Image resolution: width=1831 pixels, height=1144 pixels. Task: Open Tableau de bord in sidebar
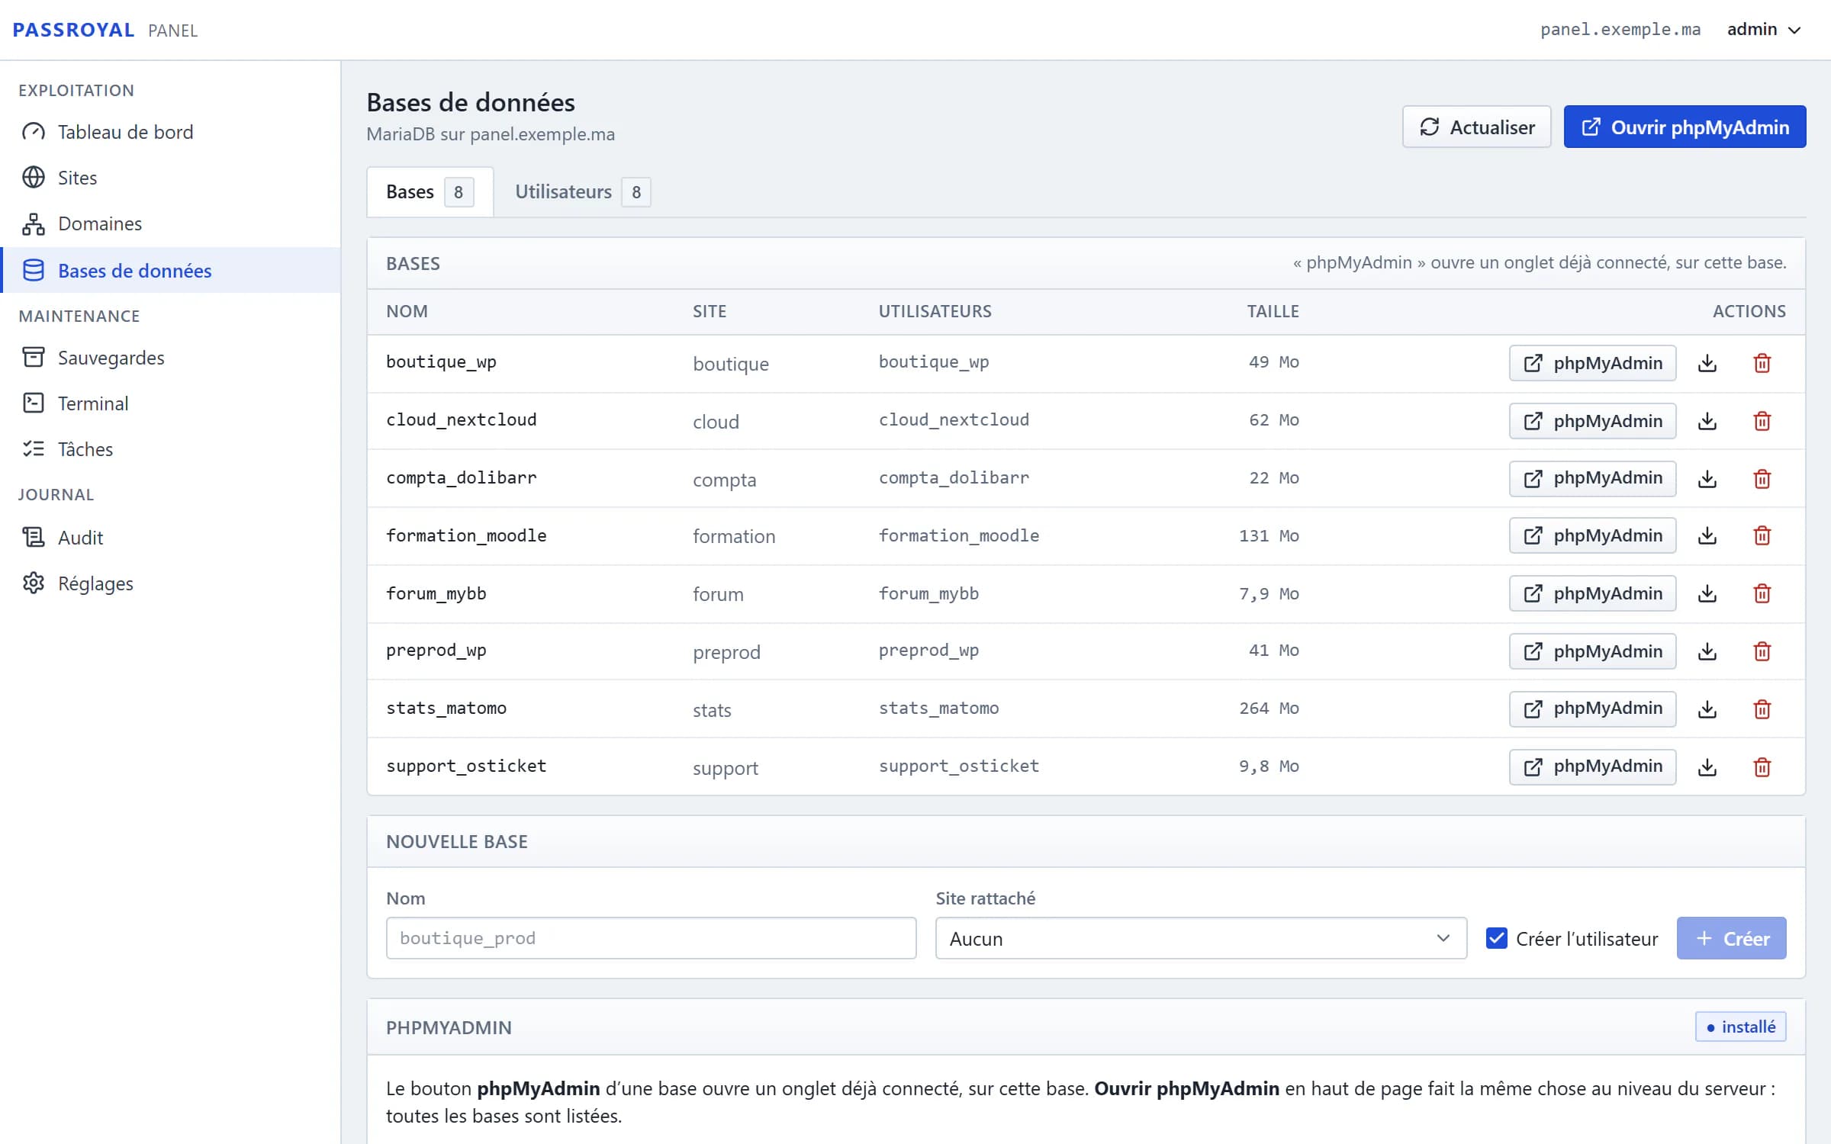coord(171,132)
